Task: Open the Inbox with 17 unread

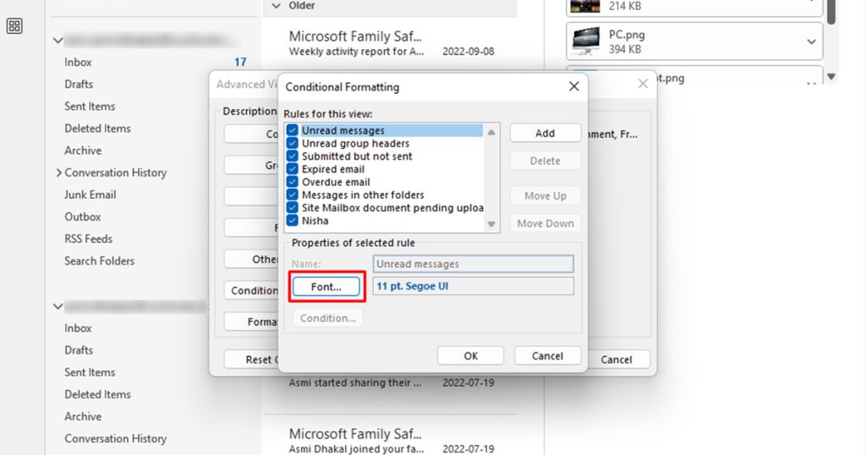Action: 79,62
